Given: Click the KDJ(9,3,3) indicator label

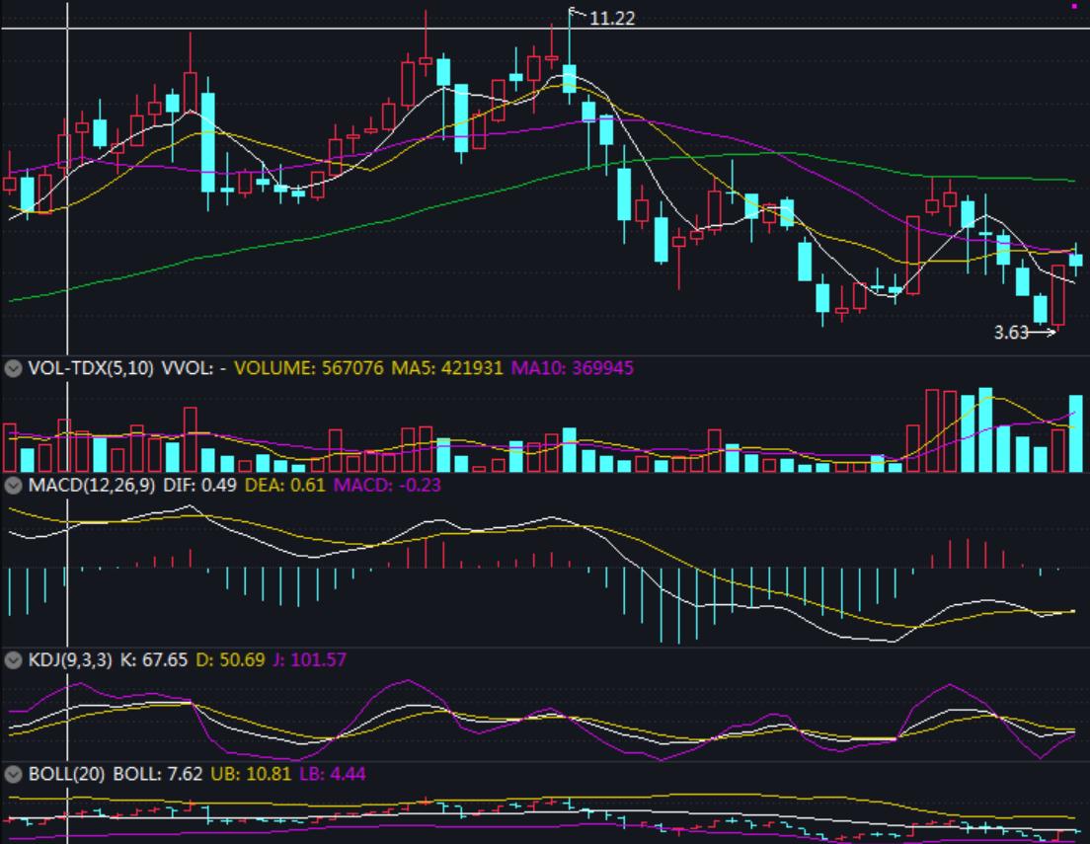Looking at the screenshot, I should pyautogui.click(x=71, y=659).
